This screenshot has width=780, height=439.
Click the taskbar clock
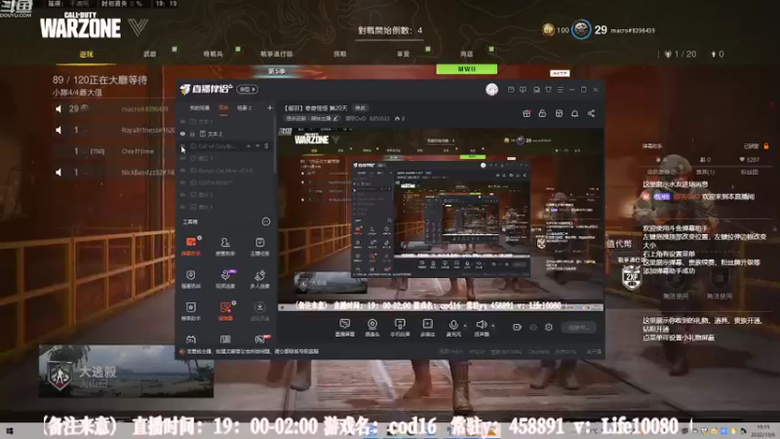tap(763, 431)
